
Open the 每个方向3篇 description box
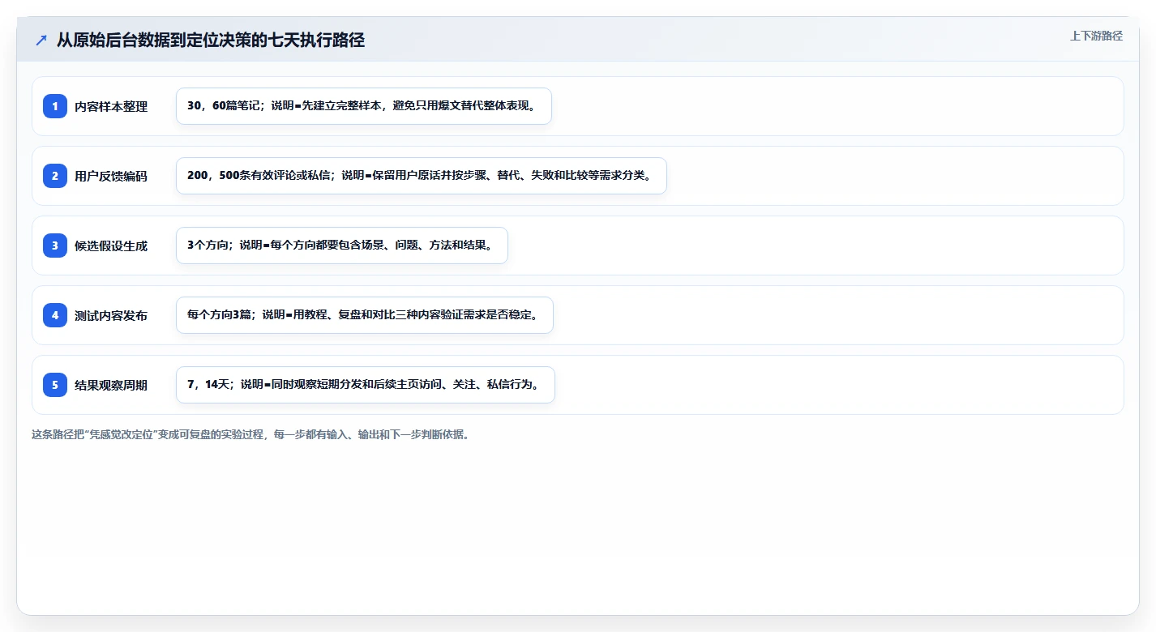pyautogui.click(x=365, y=315)
